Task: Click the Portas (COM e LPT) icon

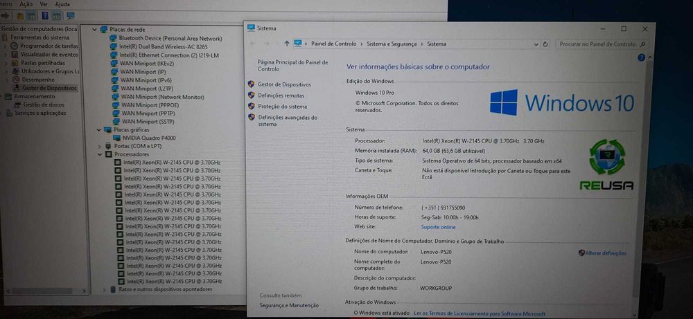Action: (x=109, y=146)
